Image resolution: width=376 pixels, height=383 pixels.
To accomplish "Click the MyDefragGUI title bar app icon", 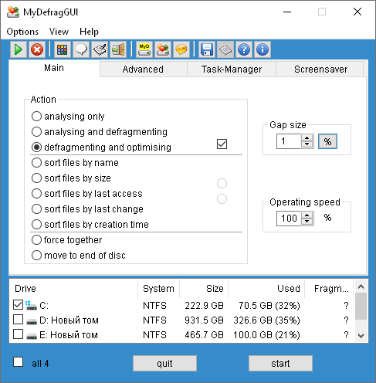I will [13, 12].
